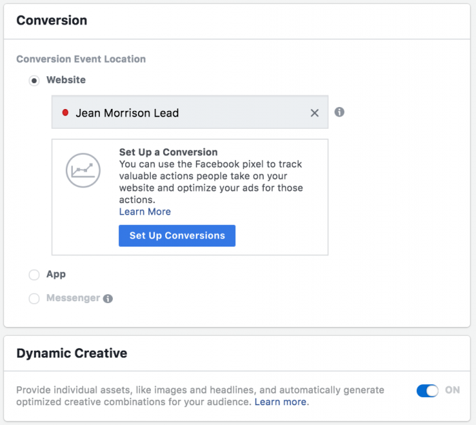Screen dimensions: 476x425
Task: Click the Conversion section header
Action: click(x=52, y=20)
